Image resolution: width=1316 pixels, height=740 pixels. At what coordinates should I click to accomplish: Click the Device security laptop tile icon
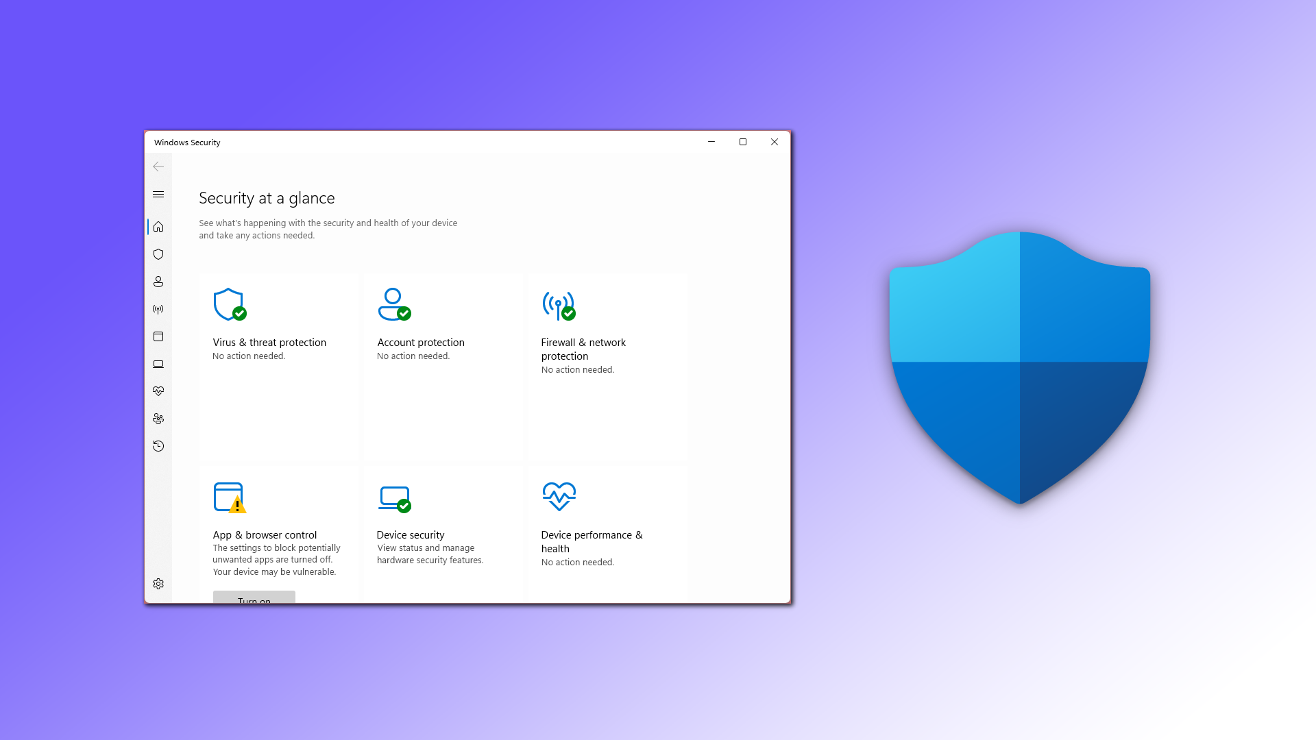394,499
